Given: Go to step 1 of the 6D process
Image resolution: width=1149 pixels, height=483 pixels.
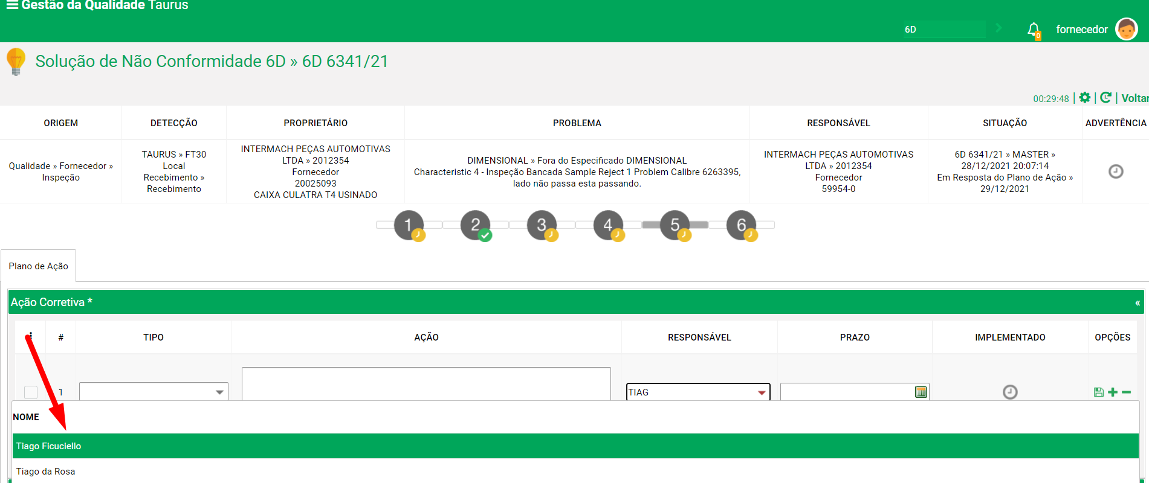Looking at the screenshot, I should [409, 225].
